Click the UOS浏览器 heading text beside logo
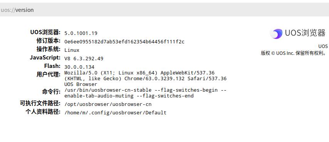Image resolution: width=329 pixels, height=142 pixels. [x=305, y=33]
